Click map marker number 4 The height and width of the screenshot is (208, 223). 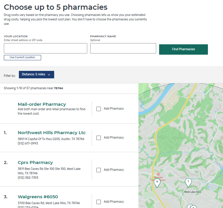tap(157, 182)
